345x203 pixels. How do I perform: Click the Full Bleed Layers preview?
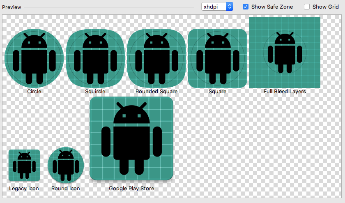[x=285, y=52]
